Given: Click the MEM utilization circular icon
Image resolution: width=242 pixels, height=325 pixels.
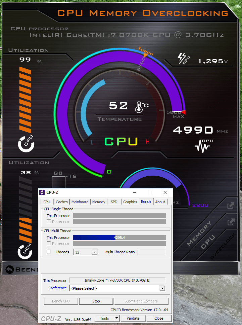Looking at the screenshot, I should 25,252.
